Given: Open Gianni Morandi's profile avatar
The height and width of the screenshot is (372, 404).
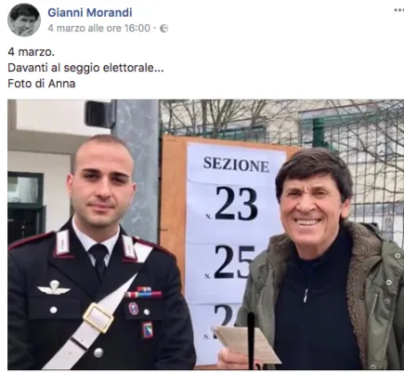Looking at the screenshot, I should (x=24, y=20).
